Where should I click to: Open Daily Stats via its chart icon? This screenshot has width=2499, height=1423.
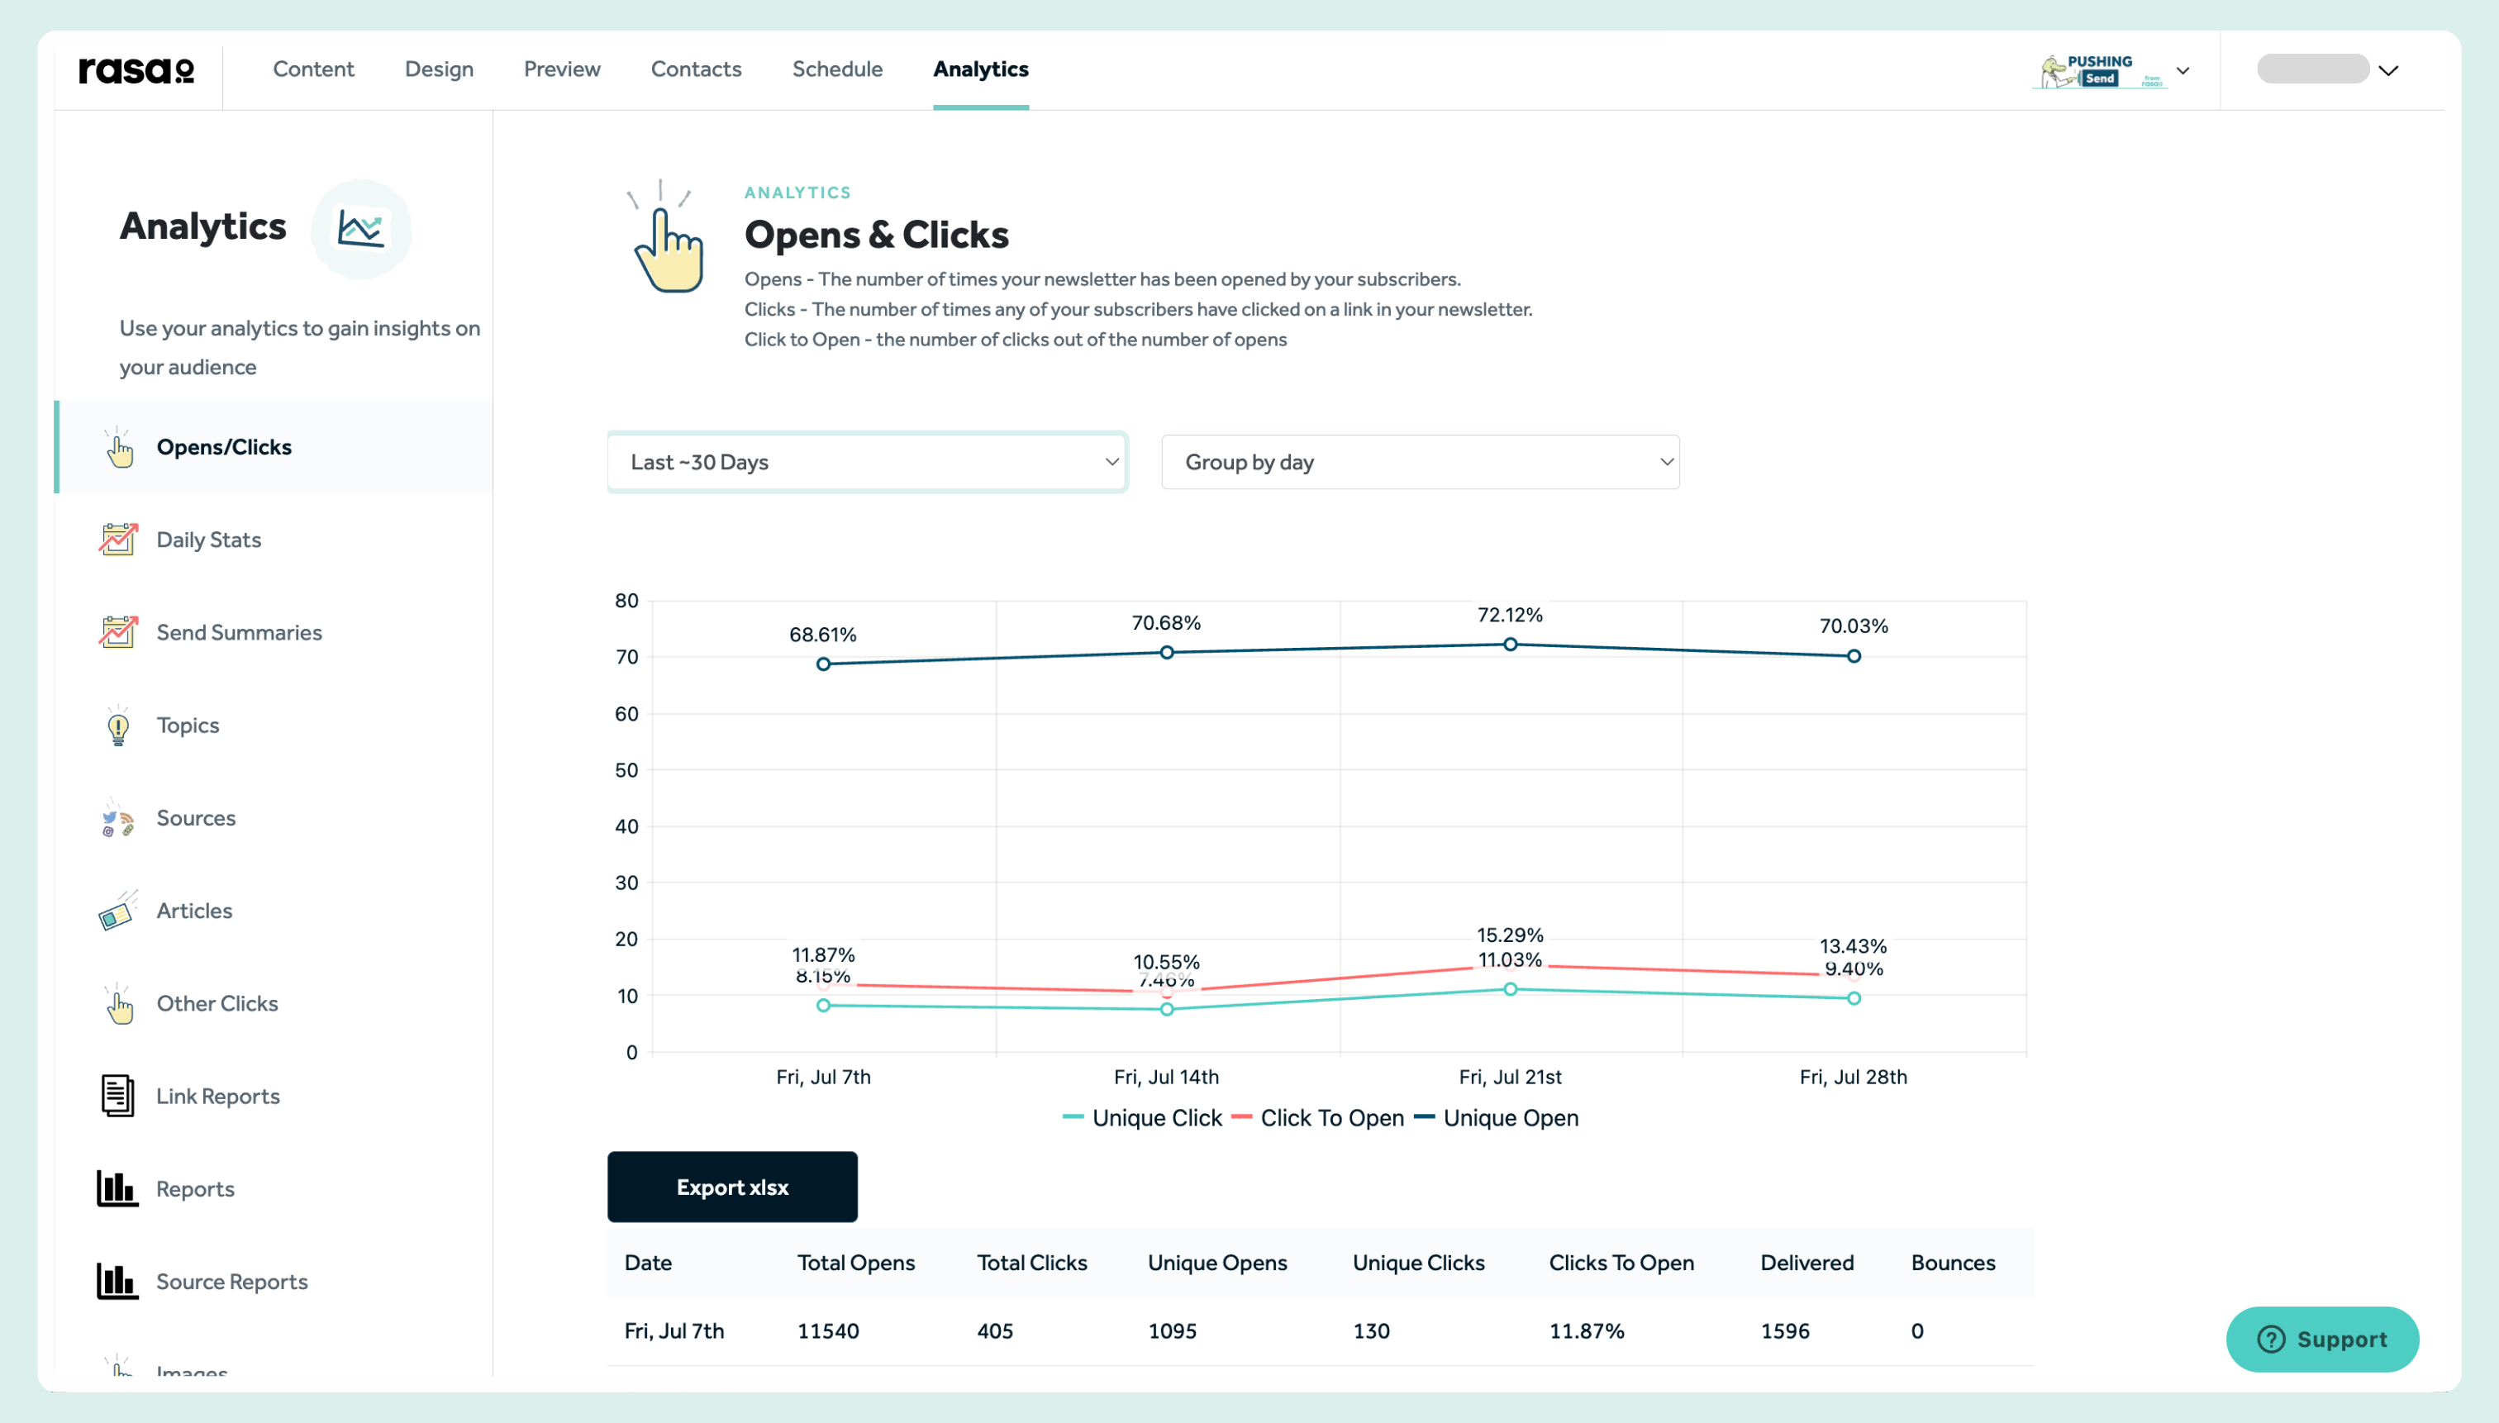tap(118, 539)
